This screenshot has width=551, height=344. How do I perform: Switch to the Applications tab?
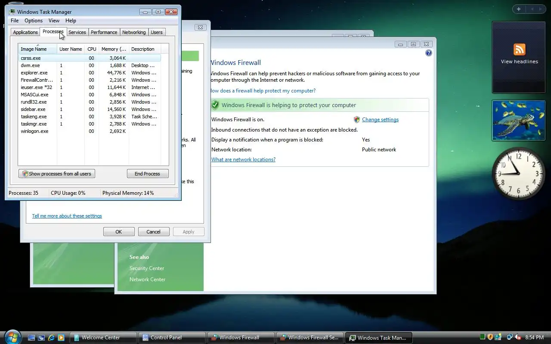tap(25, 32)
